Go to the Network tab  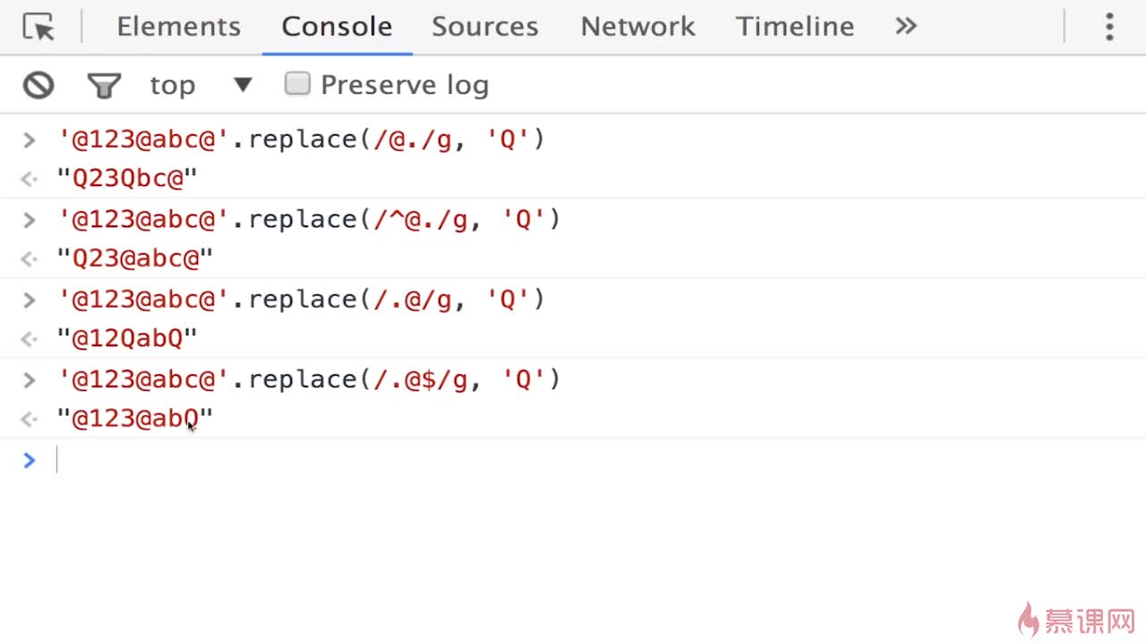coord(637,27)
